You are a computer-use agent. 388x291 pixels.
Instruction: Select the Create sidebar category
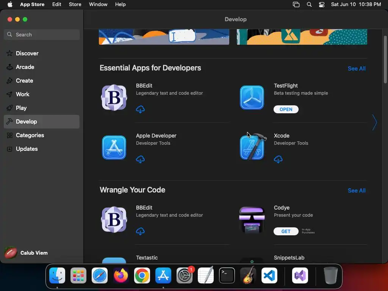(x=42, y=80)
